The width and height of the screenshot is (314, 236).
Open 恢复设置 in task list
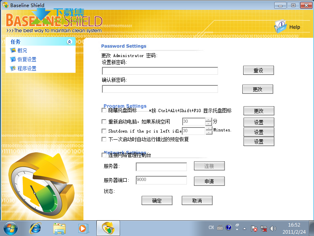(27, 59)
